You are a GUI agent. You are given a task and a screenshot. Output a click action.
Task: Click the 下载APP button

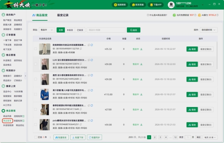[156, 5]
